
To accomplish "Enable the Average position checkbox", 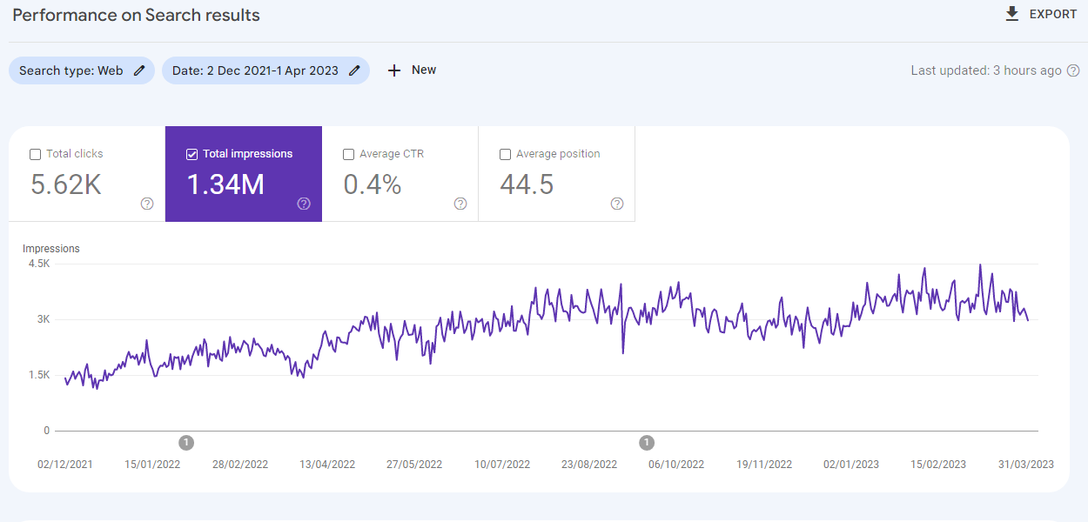I will (506, 154).
